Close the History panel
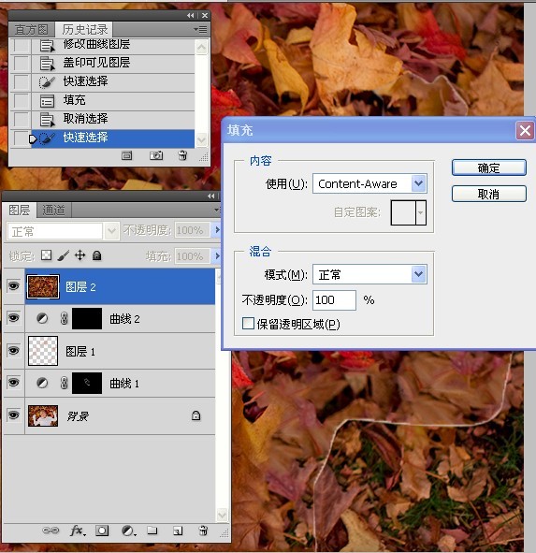536x553 pixels. (x=205, y=15)
